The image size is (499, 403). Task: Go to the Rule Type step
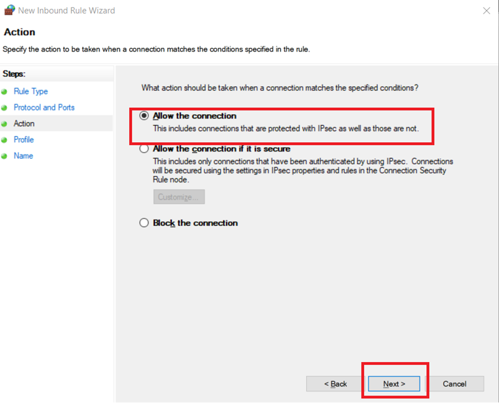(x=31, y=92)
